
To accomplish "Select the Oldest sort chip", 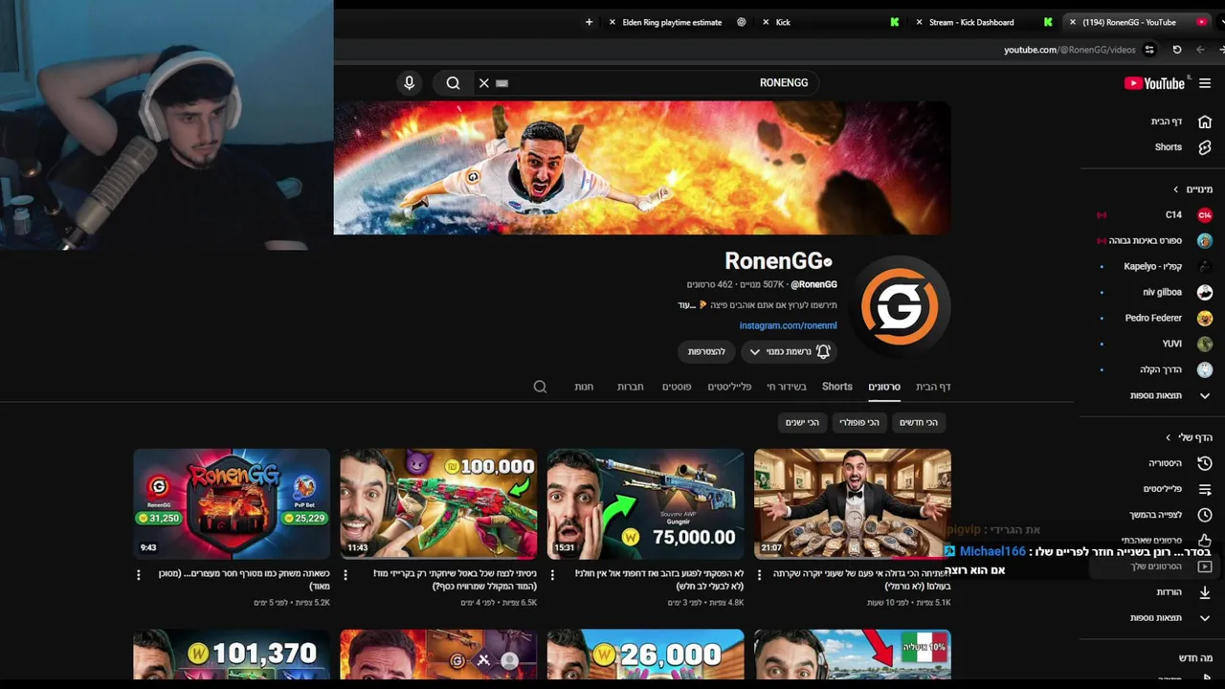I will tap(802, 422).
